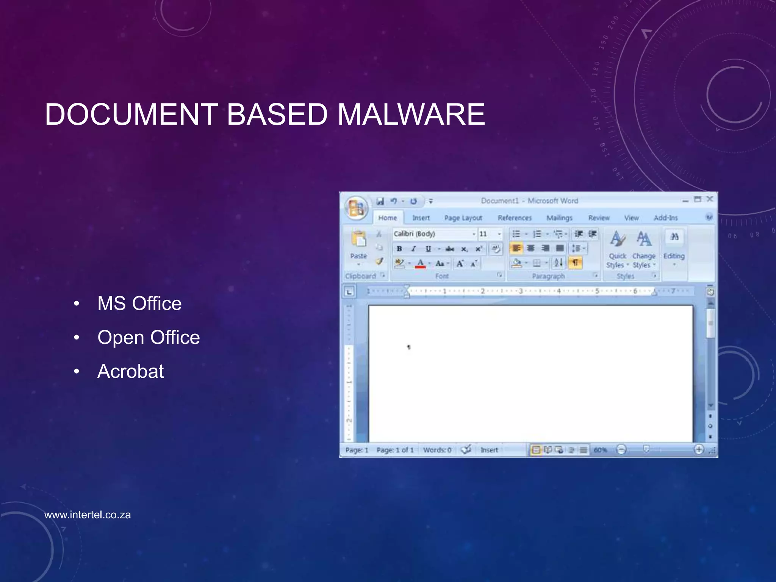Click the Words: 0 status indicator

(437, 450)
